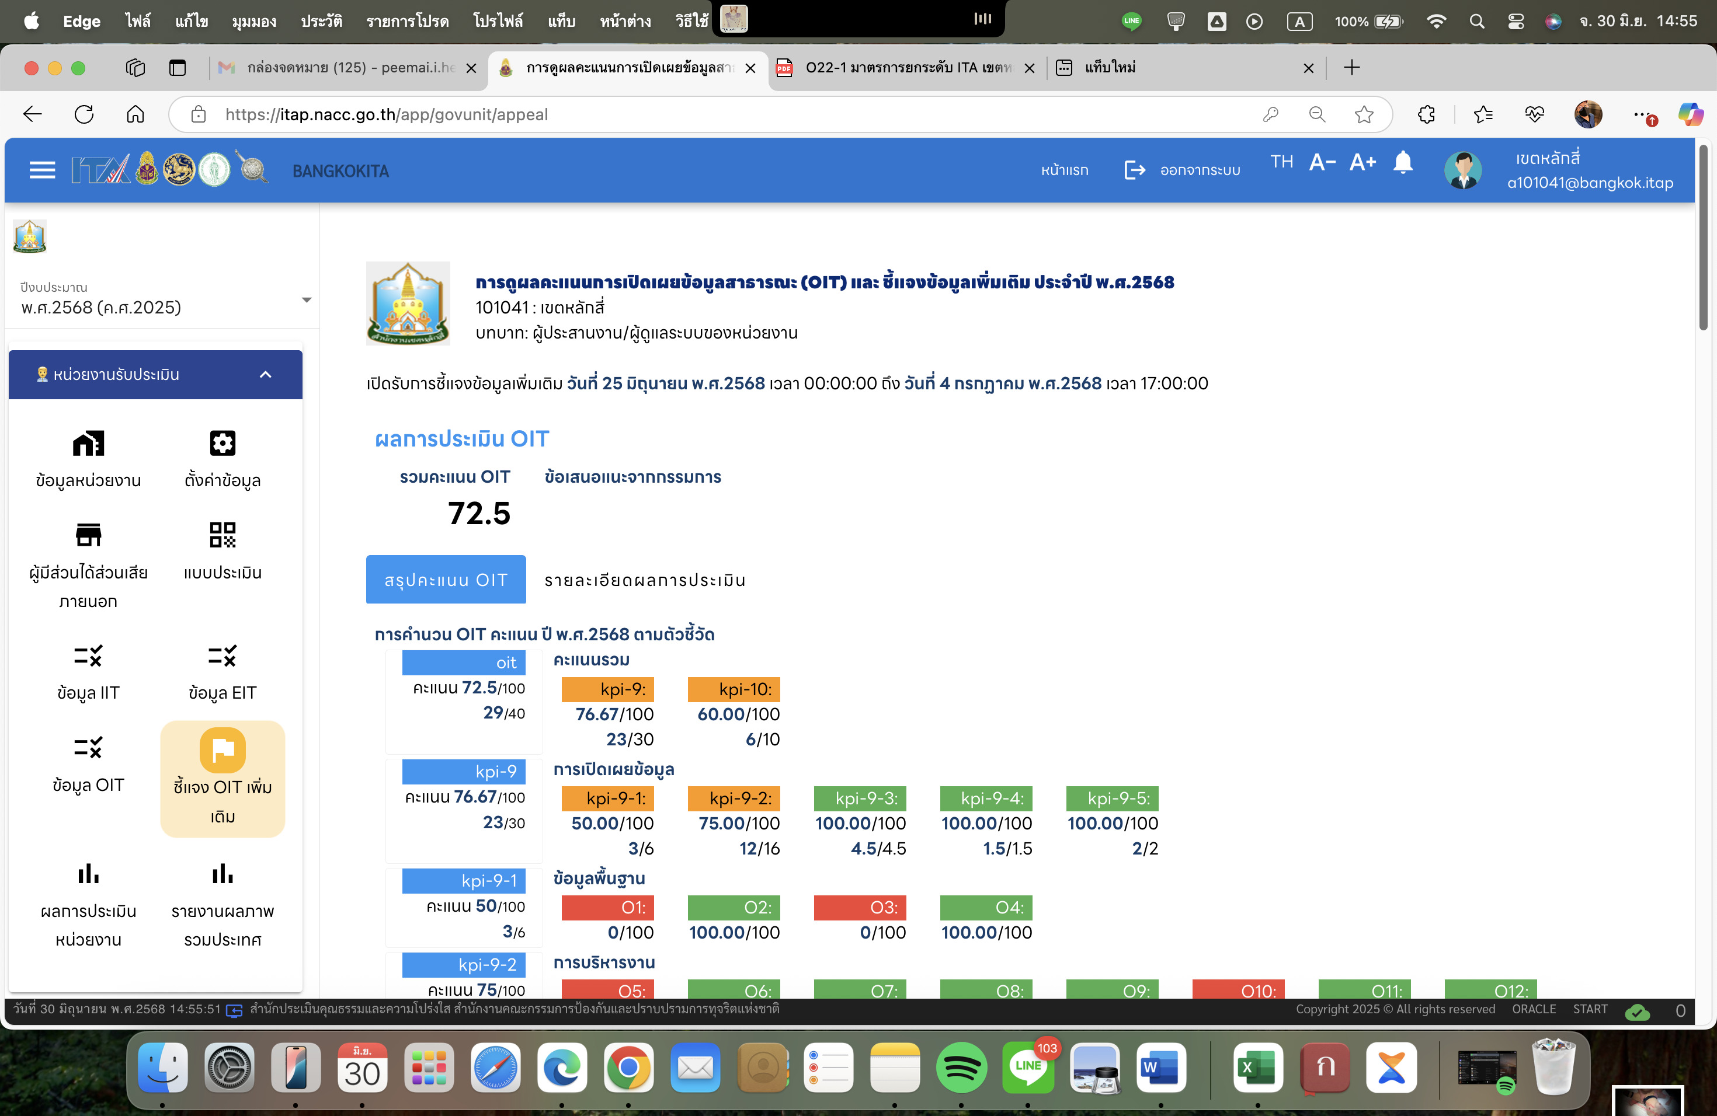This screenshot has width=1717, height=1116.
Task: Open ข้อมูล EIT icon
Action: tap(222, 655)
